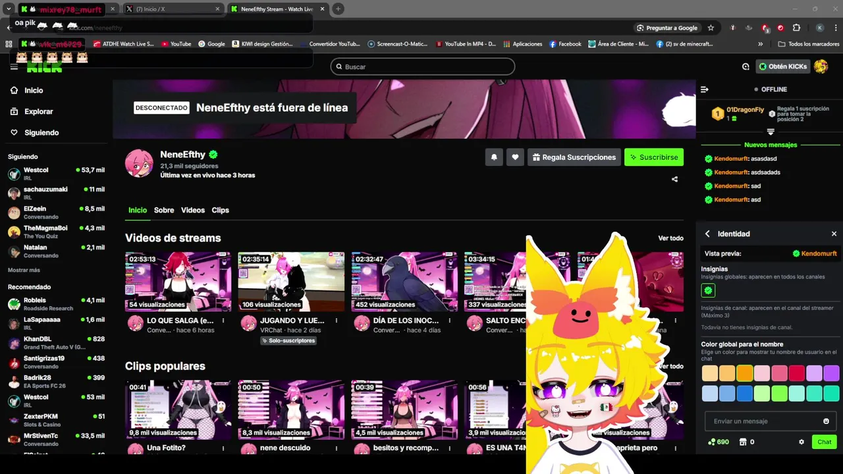Click the icon left of Obtén KICKs
Screen dimensions: 843x474
pos(746,66)
